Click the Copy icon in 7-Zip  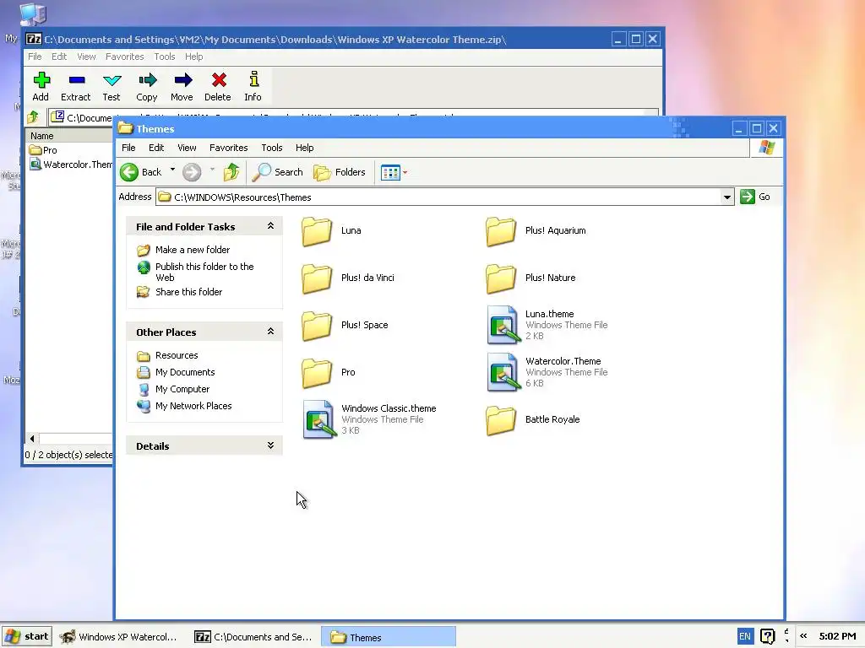coord(147,80)
